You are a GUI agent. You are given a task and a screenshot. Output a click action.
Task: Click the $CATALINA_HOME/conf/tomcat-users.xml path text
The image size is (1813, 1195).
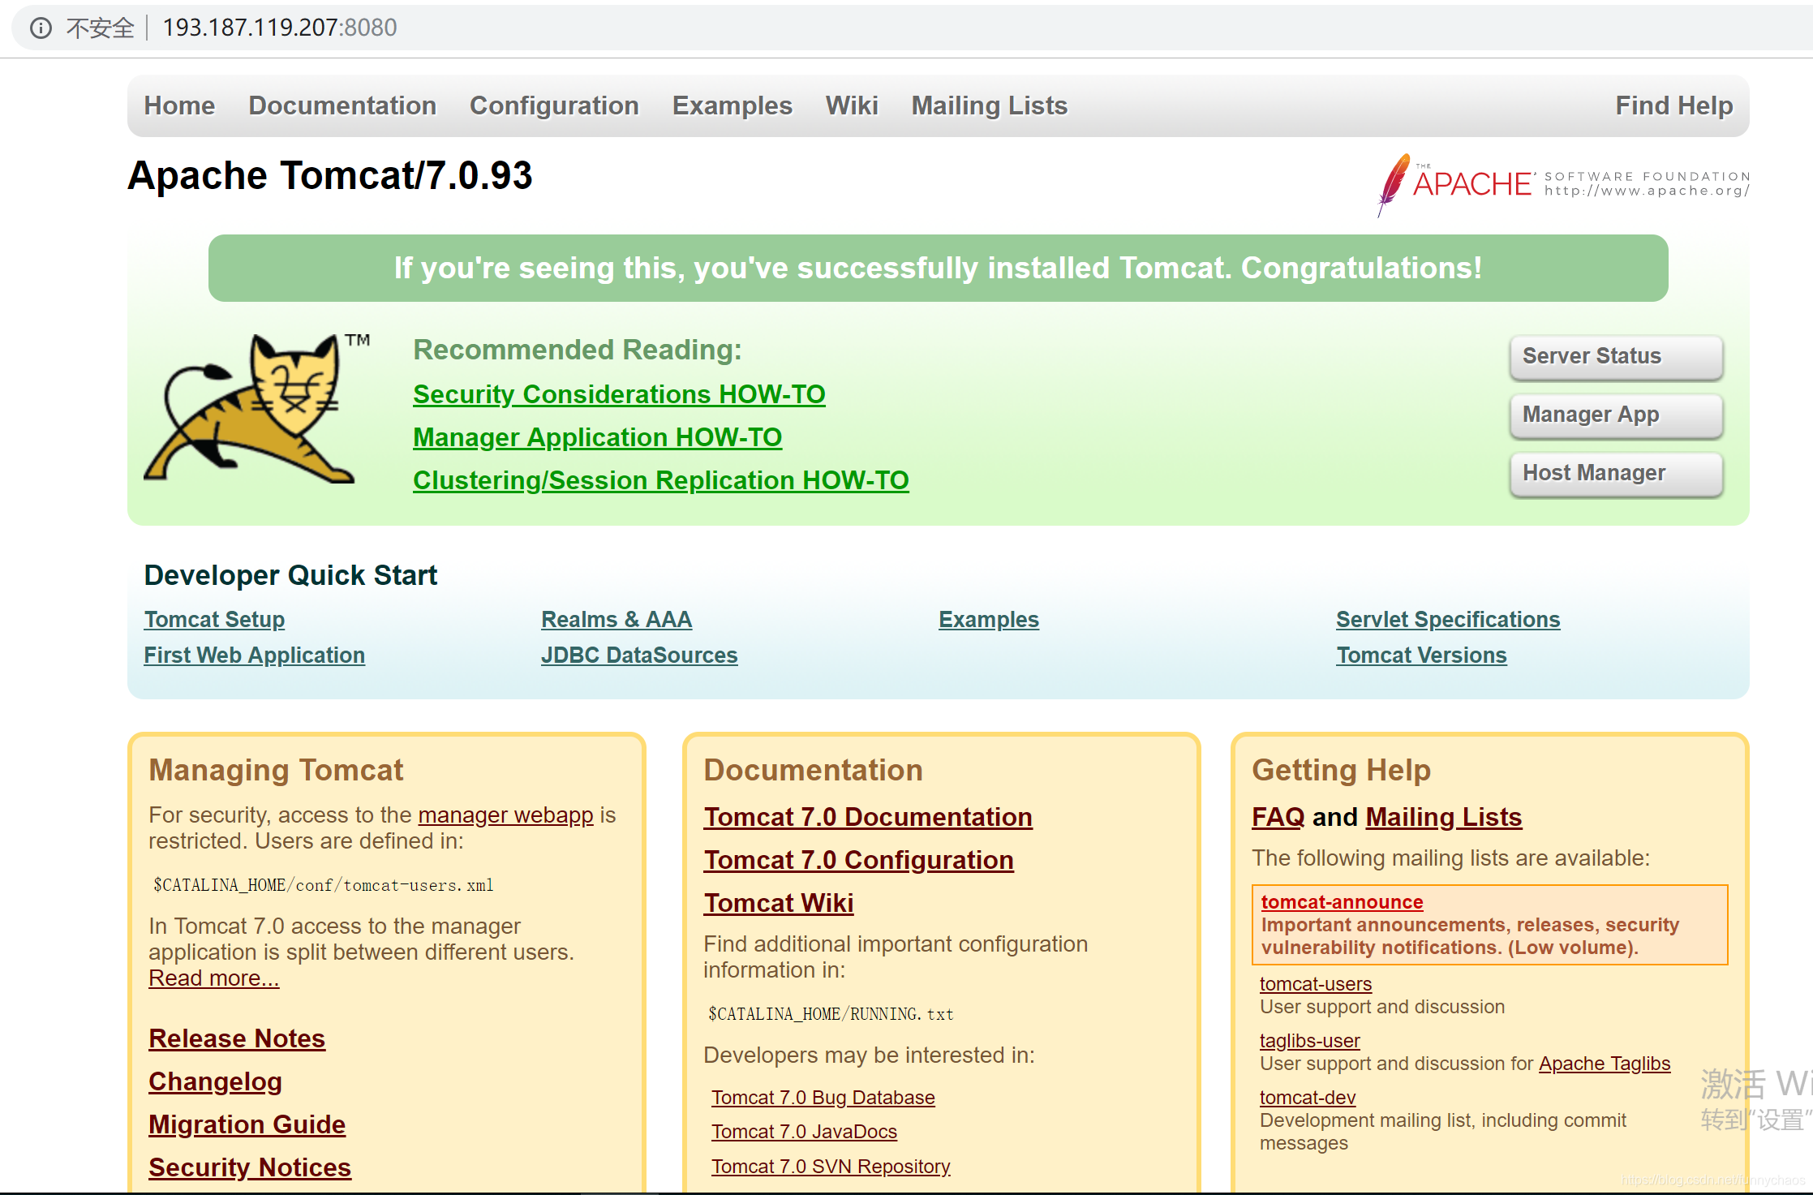324,885
